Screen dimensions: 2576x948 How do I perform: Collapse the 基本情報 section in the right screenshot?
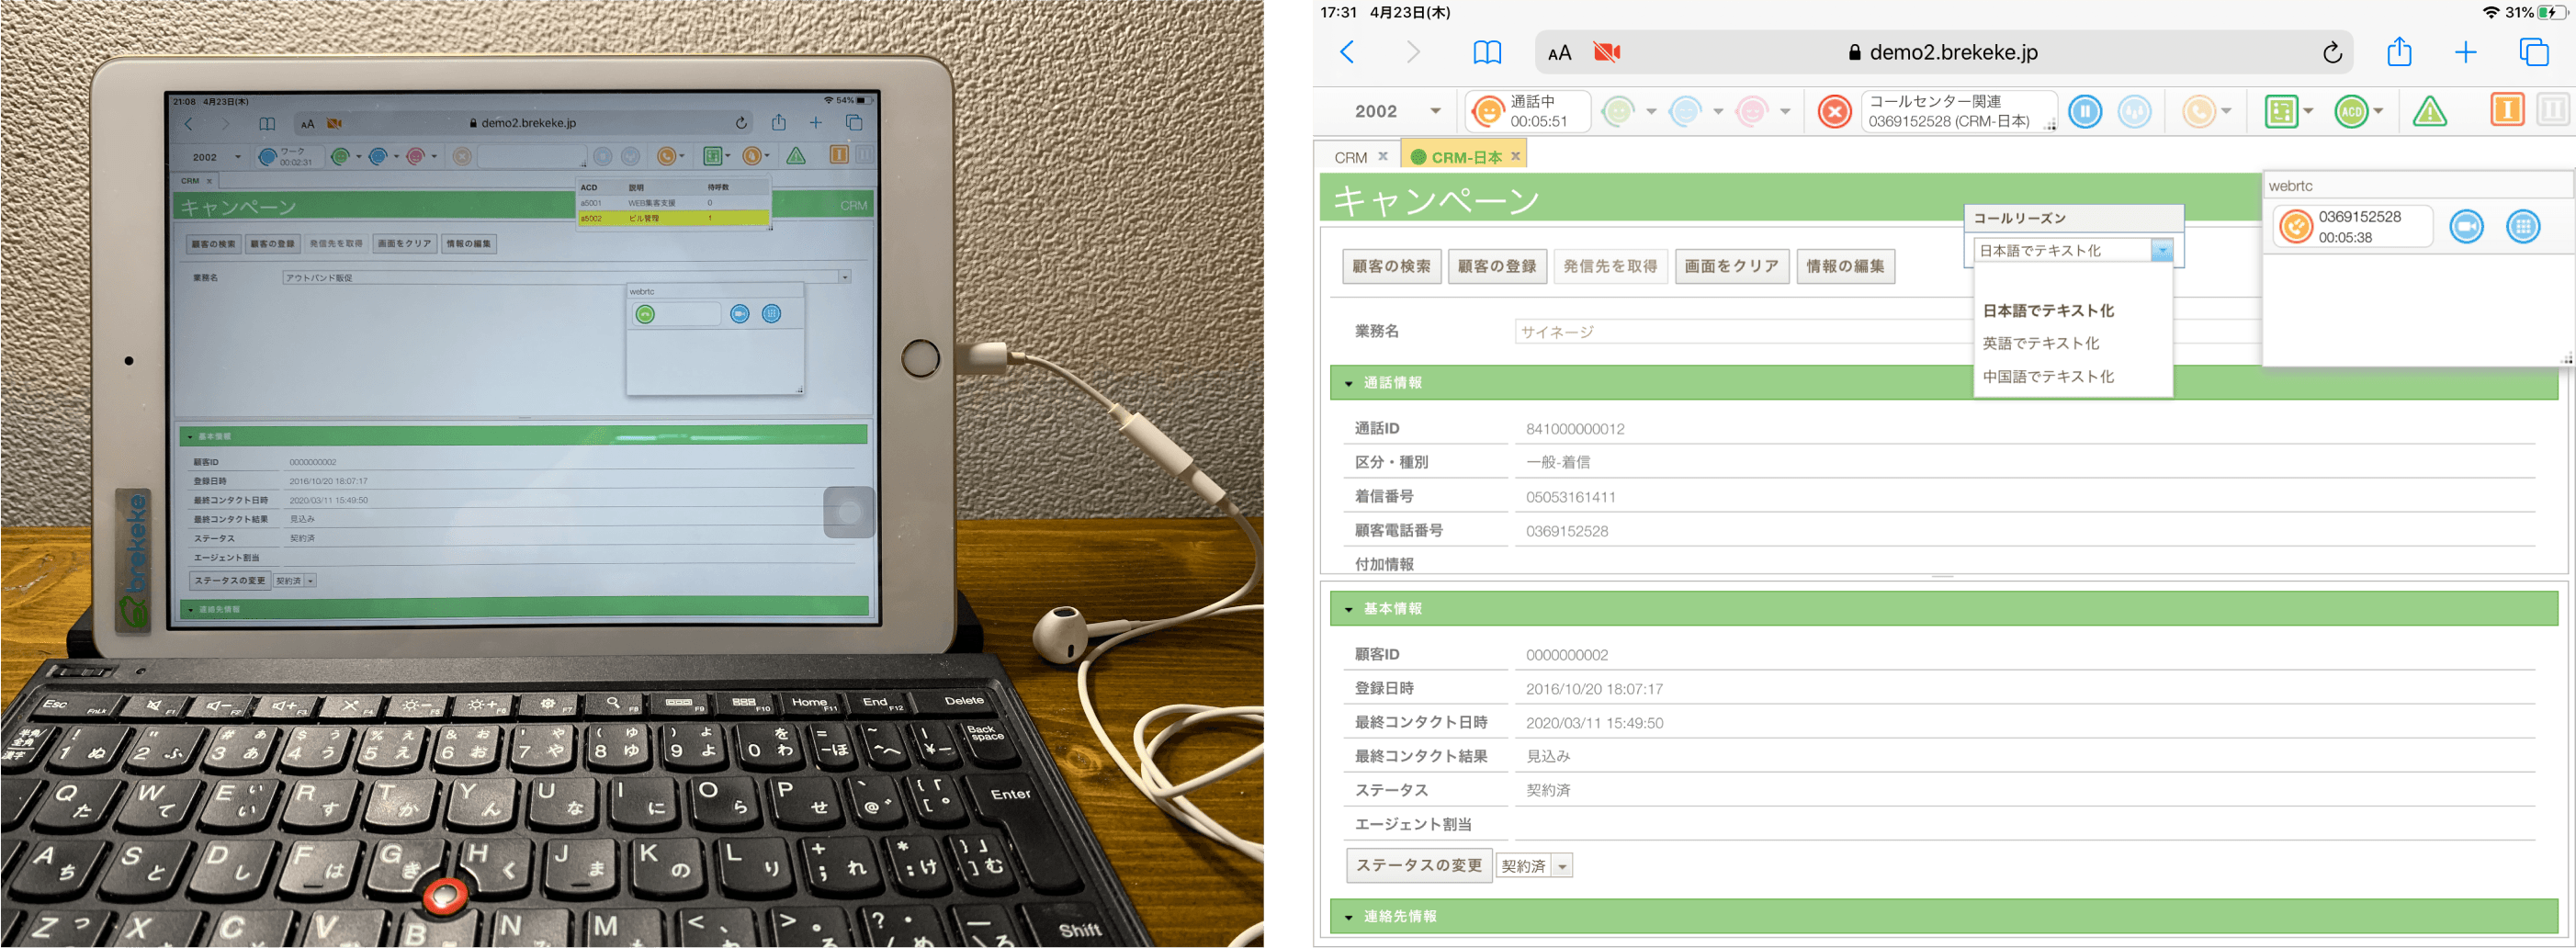tap(1349, 610)
